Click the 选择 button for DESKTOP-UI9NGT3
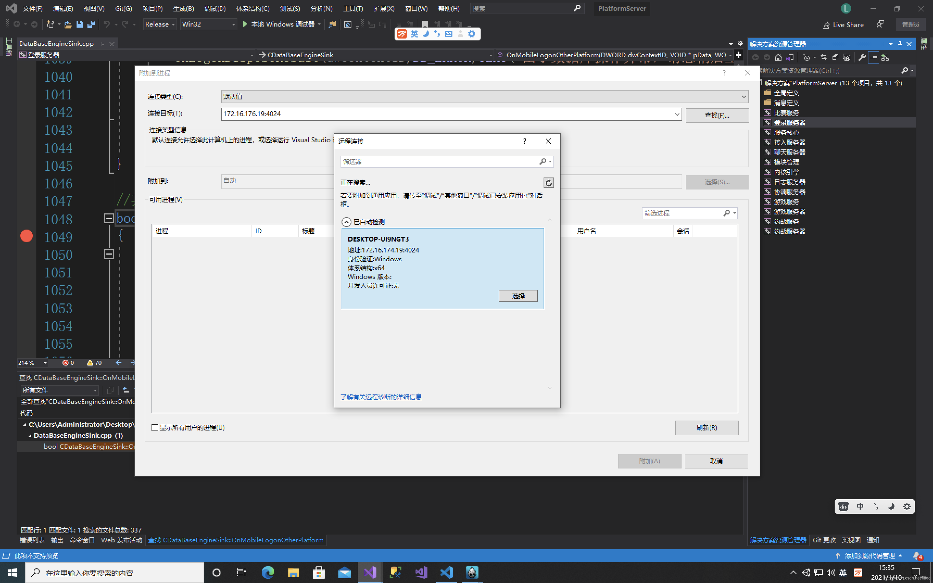This screenshot has height=583, width=933. 518,296
